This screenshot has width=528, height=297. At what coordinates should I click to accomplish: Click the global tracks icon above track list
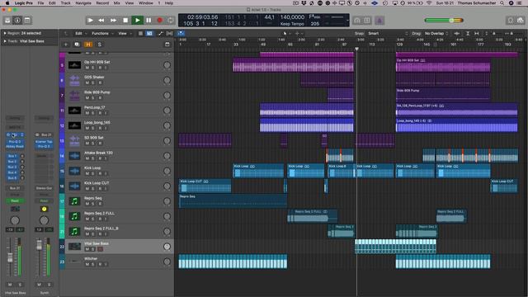click(x=167, y=45)
